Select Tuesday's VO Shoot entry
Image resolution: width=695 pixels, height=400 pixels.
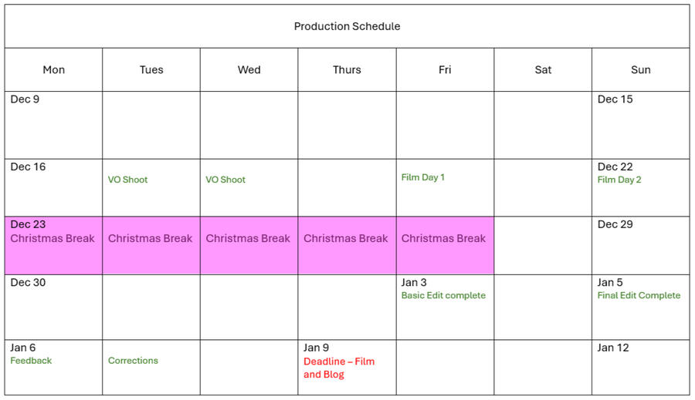coord(128,180)
